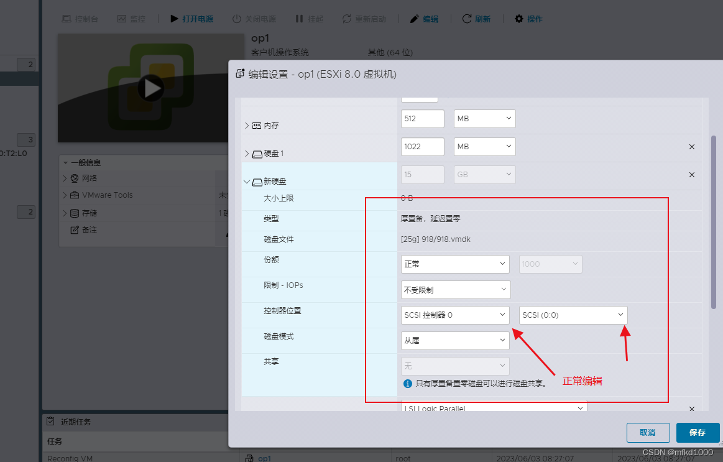Click the 编辑 edit toolbar button
This screenshot has height=462, width=723.
pos(424,19)
